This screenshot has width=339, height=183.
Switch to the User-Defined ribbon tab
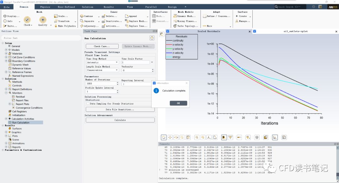coord(66,7)
